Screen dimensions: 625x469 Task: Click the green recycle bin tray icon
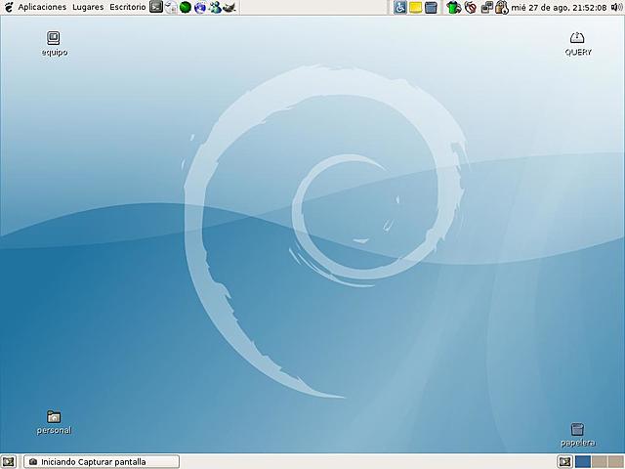click(453, 7)
